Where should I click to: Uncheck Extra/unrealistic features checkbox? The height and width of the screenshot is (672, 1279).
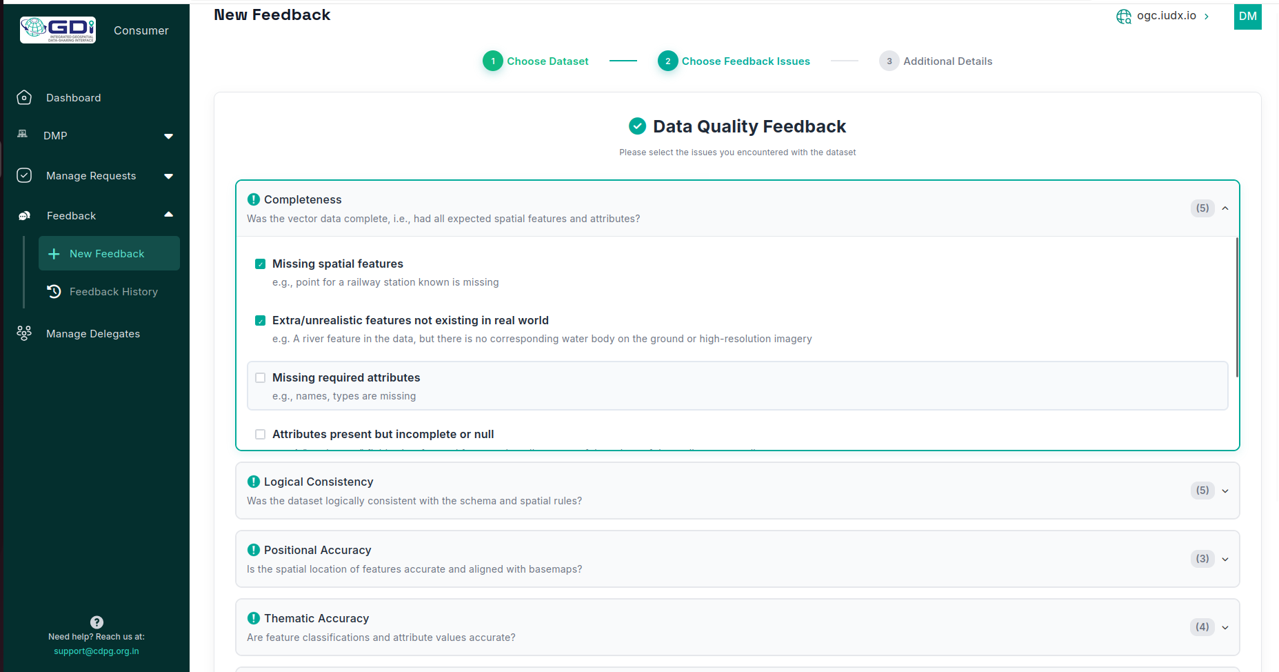pyautogui.click(x=261, y=321)
